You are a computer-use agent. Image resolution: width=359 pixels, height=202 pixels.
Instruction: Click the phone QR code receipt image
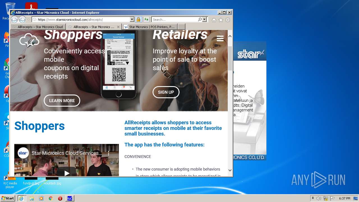click(x=119, y=74)
